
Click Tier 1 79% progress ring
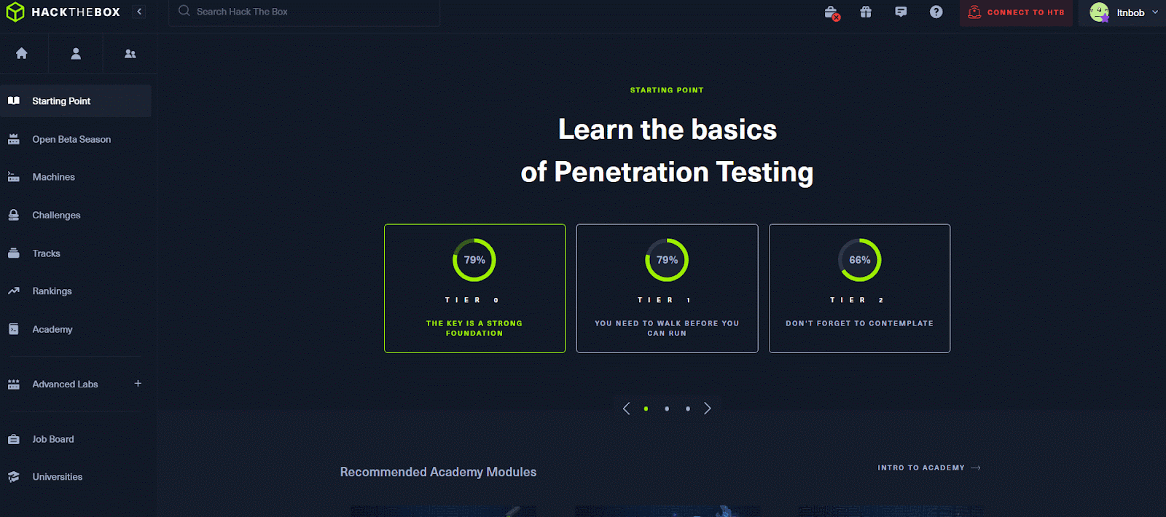pos(667,260)
